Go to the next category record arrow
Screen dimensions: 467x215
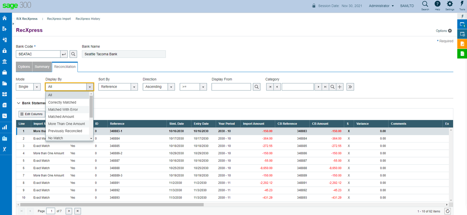318,87
